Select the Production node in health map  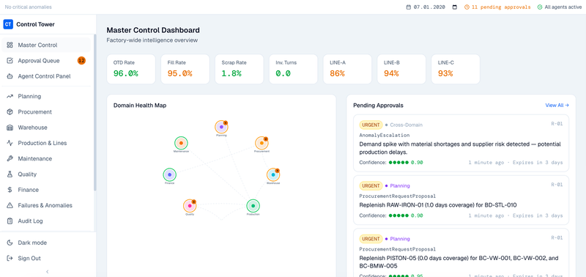tap(253, 206)
